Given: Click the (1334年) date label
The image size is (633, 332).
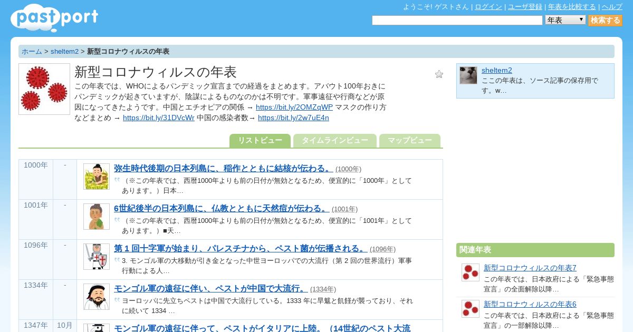Looking at the screenshot, I should point(323,289).
